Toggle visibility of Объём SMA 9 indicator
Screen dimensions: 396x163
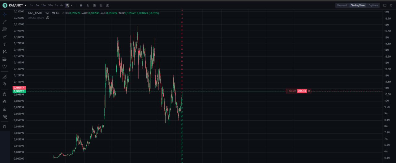[x=47, y=18]
